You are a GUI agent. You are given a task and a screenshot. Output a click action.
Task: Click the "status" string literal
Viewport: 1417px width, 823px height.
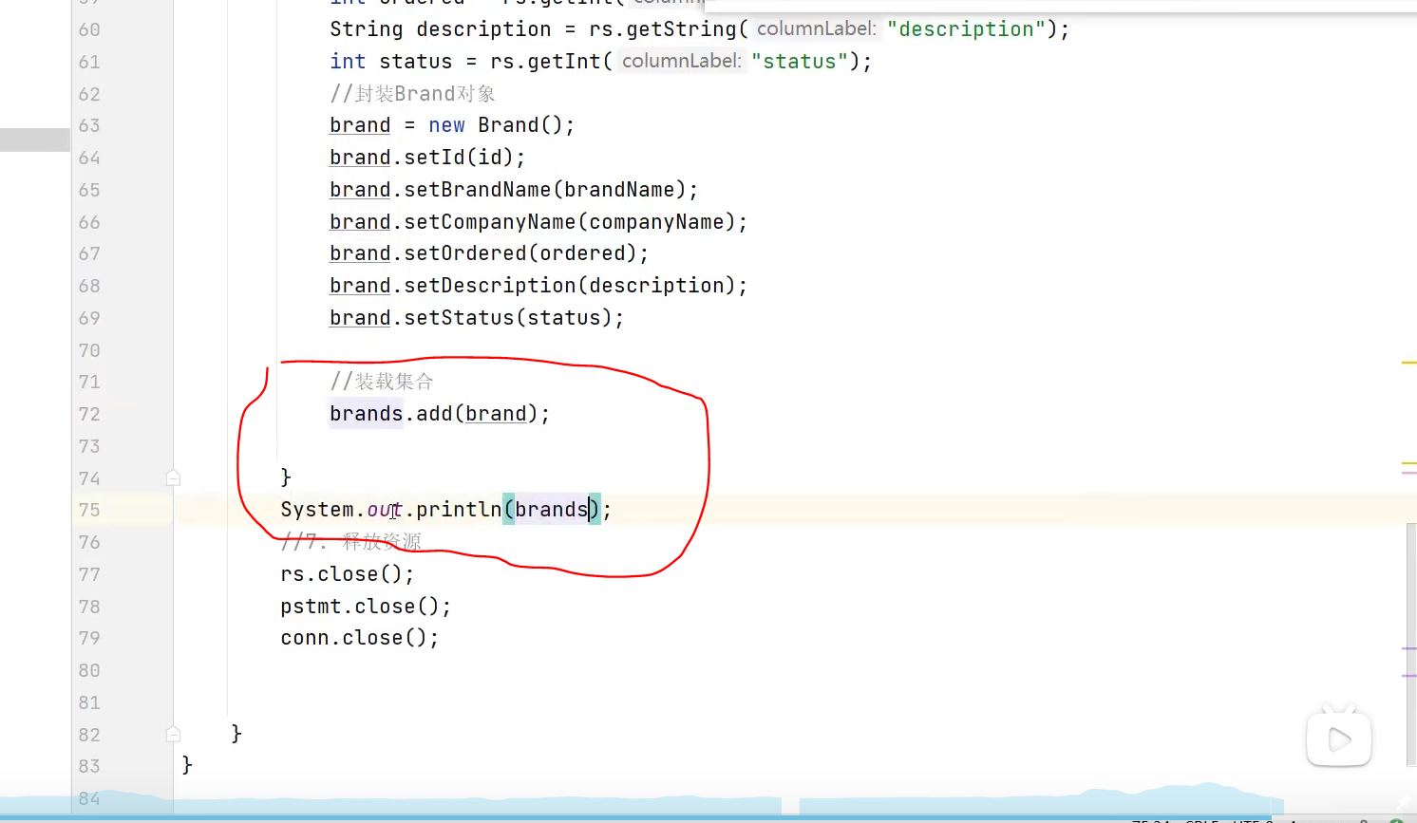[x=800, y=62]
